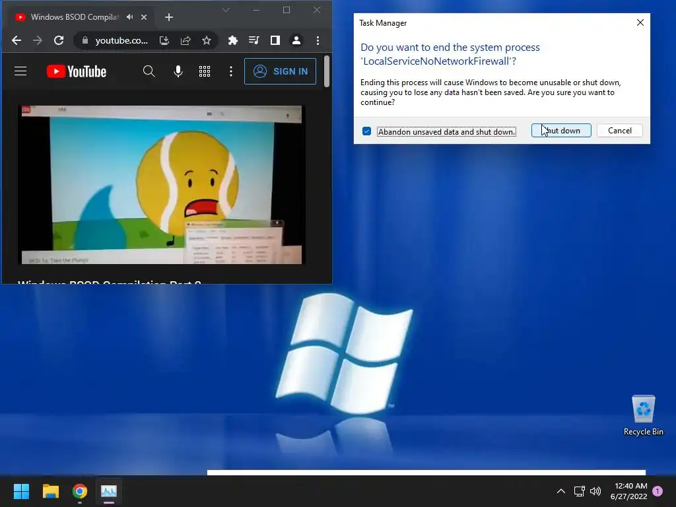Open the notification badge in the taskbar
The image size is (676, 507).
click(x=658, y=491)
